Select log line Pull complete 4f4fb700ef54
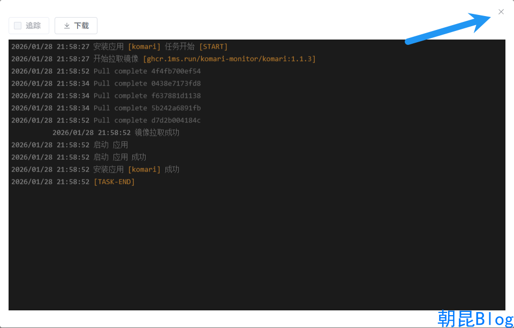 [106, 71]
